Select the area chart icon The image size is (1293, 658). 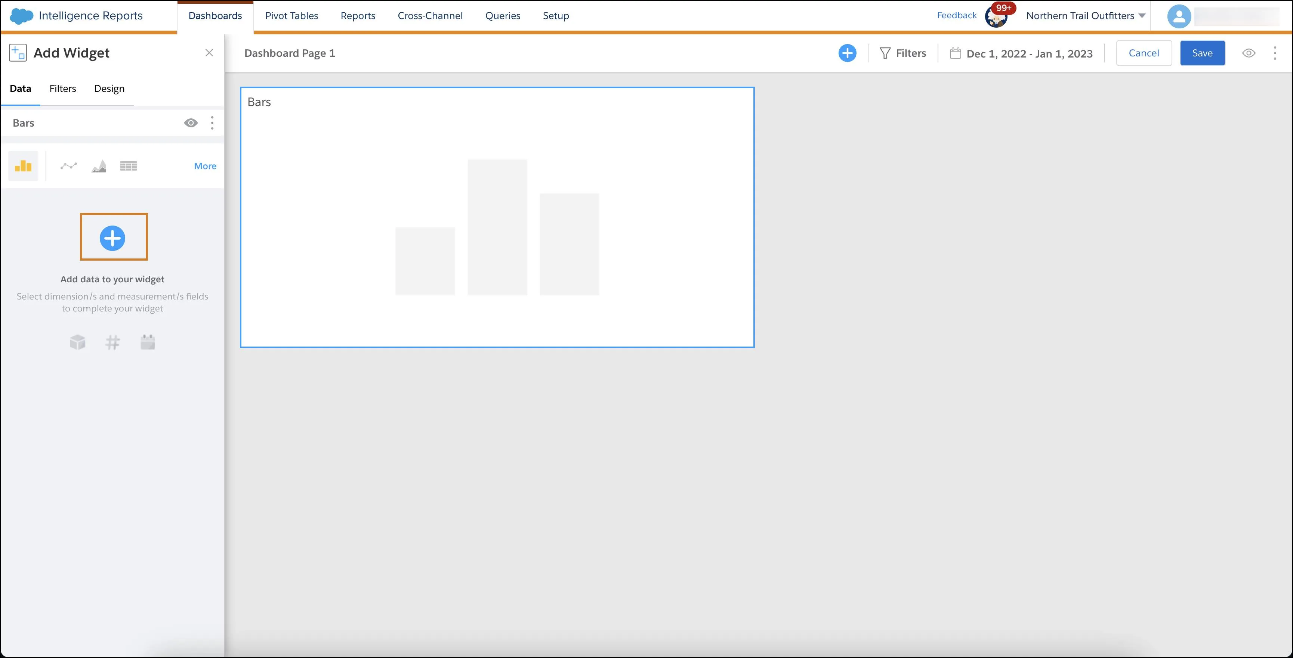coord(98,165)
